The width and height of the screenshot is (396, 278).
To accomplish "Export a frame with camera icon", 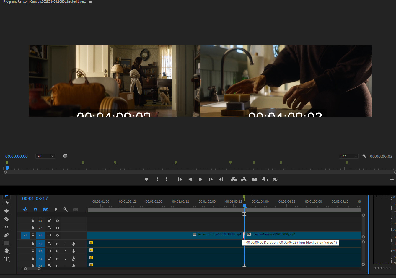I will pyautogui.click(x=255, y=179).
